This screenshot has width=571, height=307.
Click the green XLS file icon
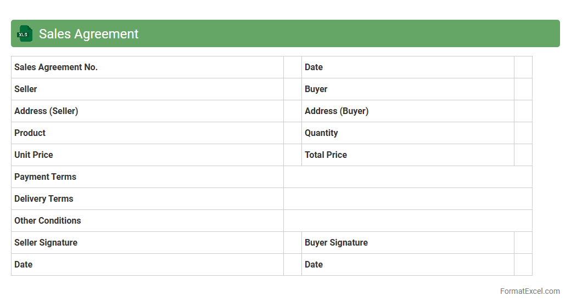pyautogui.click(x=25, y=33)
